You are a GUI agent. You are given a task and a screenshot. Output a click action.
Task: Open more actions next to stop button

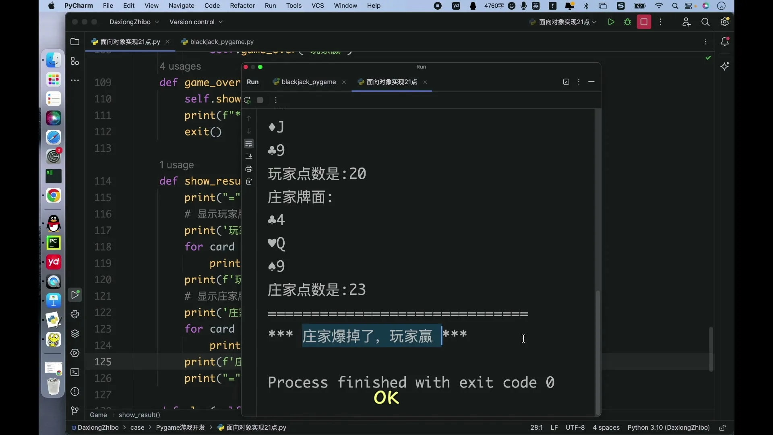[x=661, y=22]
